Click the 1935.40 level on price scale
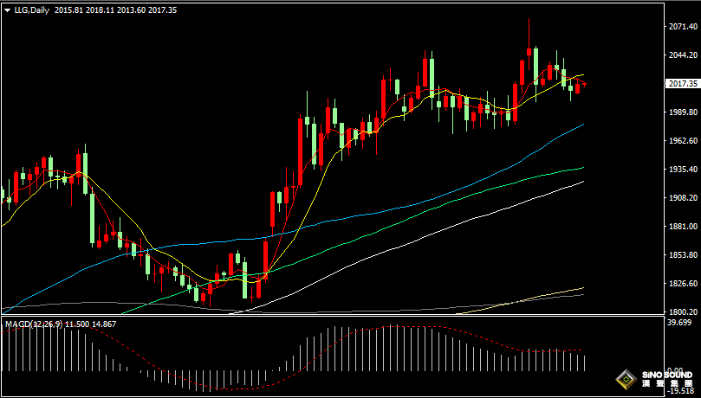 pyautogui.click(x=683, y=170)
